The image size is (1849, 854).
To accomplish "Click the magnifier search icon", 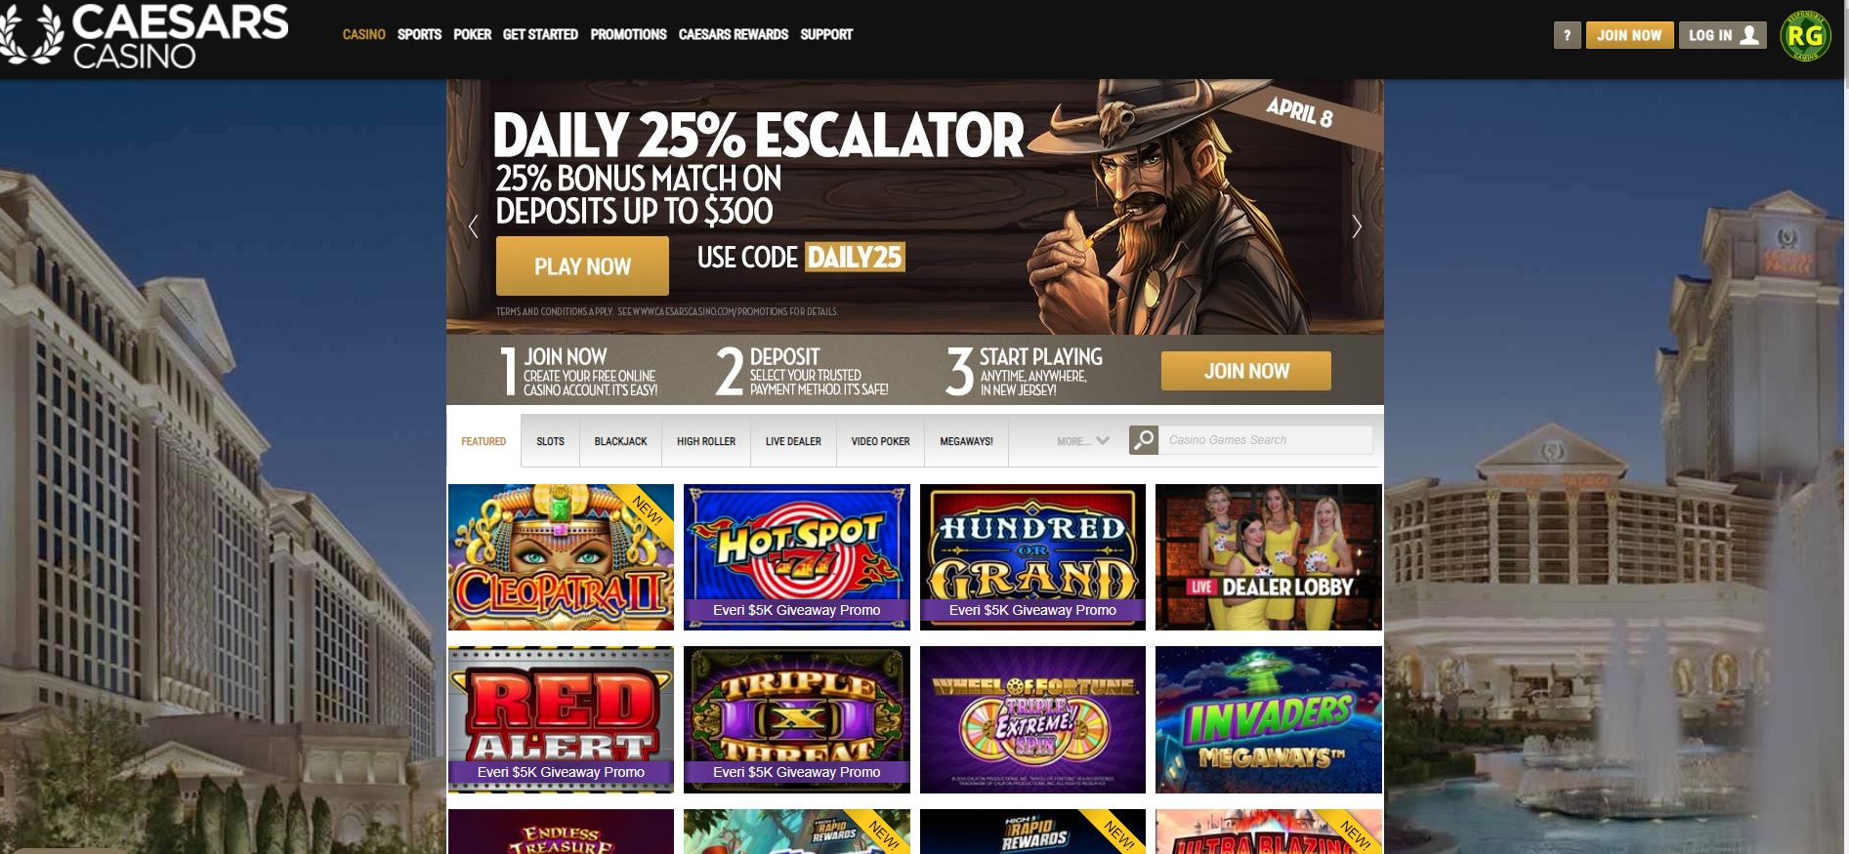I will [1144, 440].
